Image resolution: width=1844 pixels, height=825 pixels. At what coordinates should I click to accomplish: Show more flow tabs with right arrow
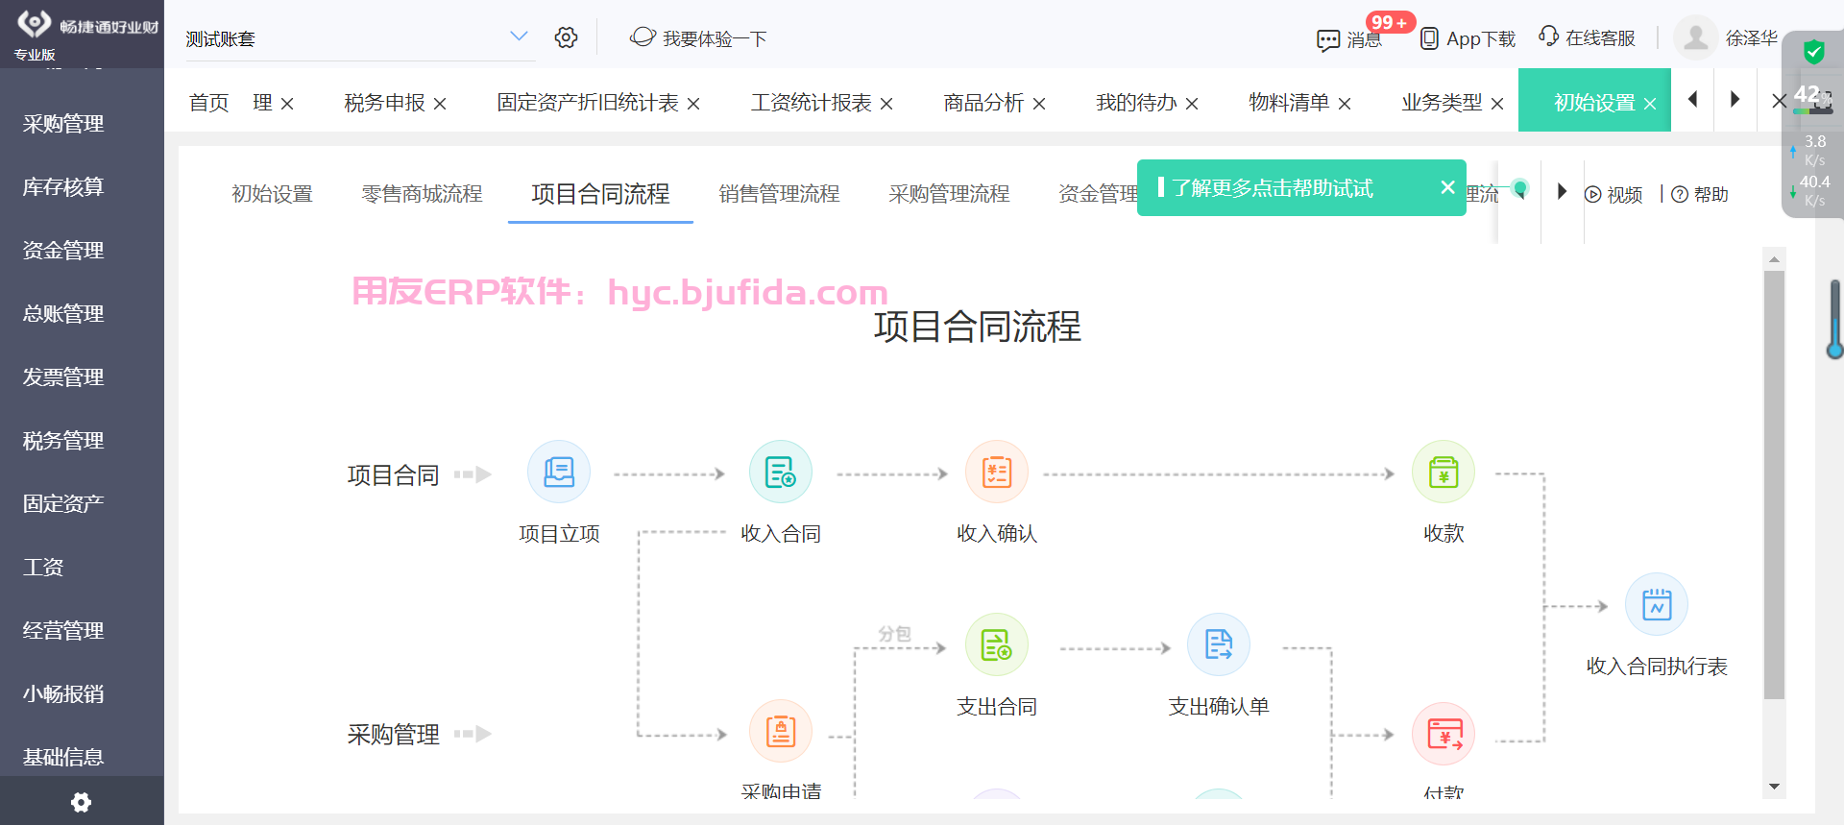(1562, 191)
